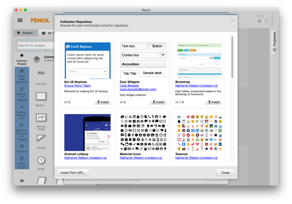The height and width of the screenshot is (204, 292).
Task: Install the Bootstrap collection
Action: pyautogui.click(x=214, y=102)
